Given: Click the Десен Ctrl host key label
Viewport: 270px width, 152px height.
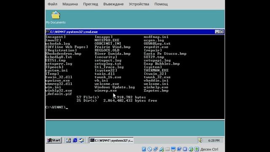Looking at the screenshot, I should (x=209, y=149).
